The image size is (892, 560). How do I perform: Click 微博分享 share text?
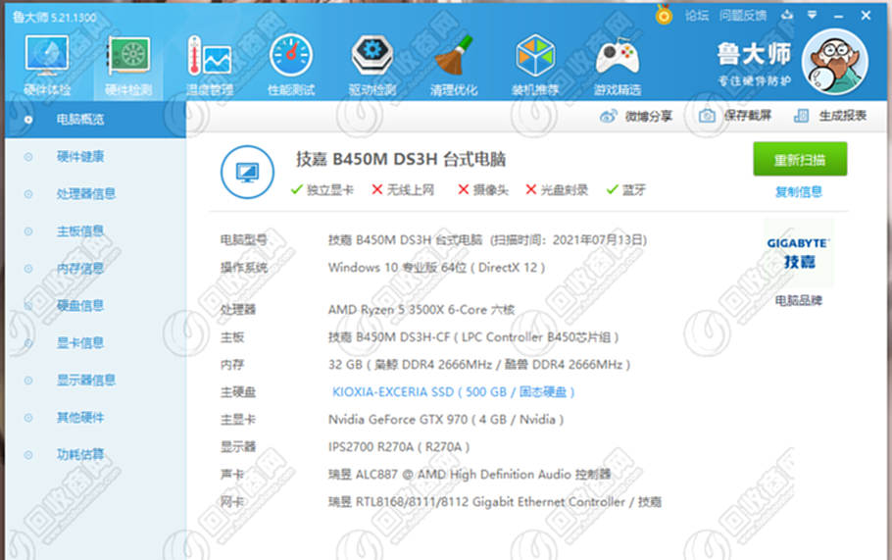tap(649, 117)
